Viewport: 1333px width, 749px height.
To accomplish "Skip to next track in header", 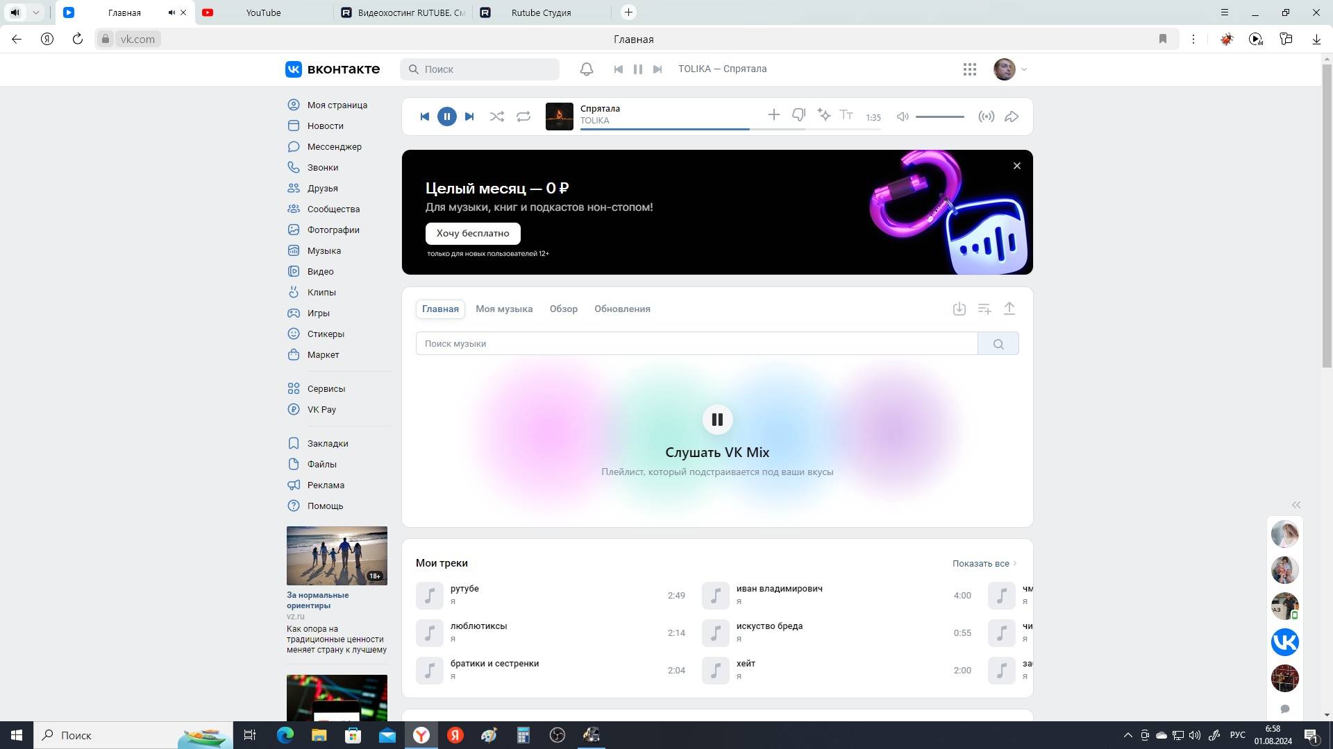I will click(657, 69).
